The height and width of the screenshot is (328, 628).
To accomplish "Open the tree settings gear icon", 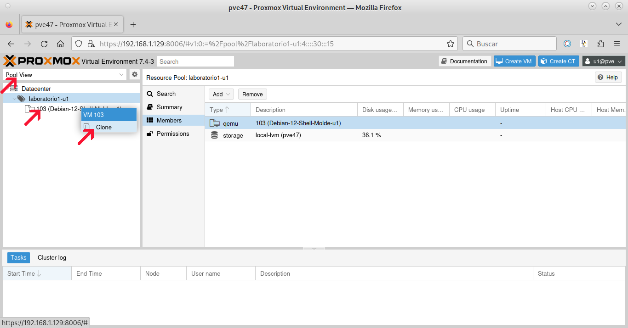I will click(135, 74).
